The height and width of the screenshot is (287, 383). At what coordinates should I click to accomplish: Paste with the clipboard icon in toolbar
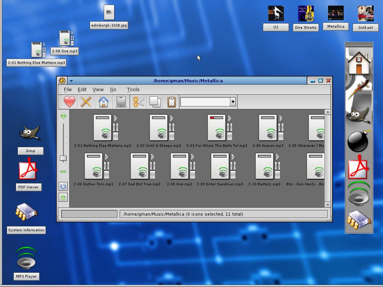pyautogui.click(x=171, y=102)
